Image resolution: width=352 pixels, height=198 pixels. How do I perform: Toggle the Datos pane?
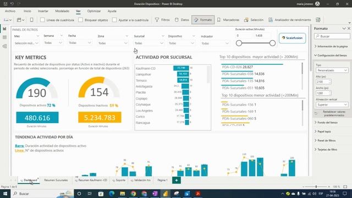[x=182, y=20]
